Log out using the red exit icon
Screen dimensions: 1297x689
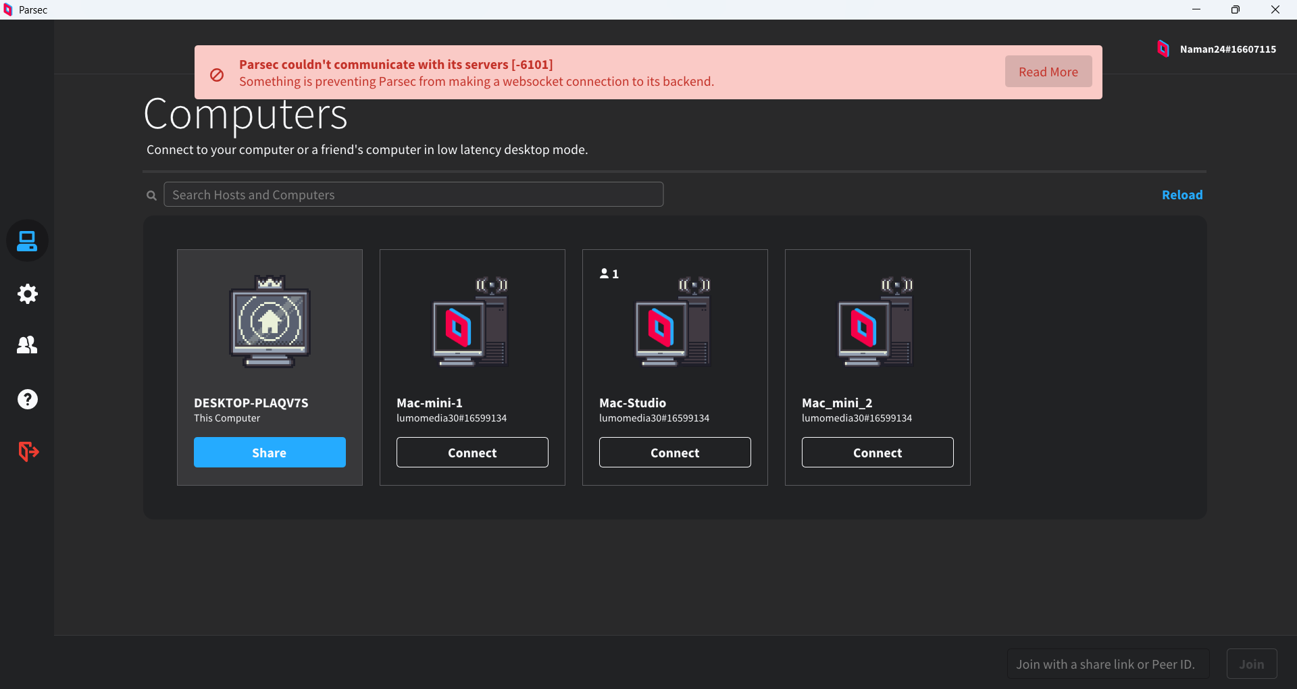(x=28, y=451)
